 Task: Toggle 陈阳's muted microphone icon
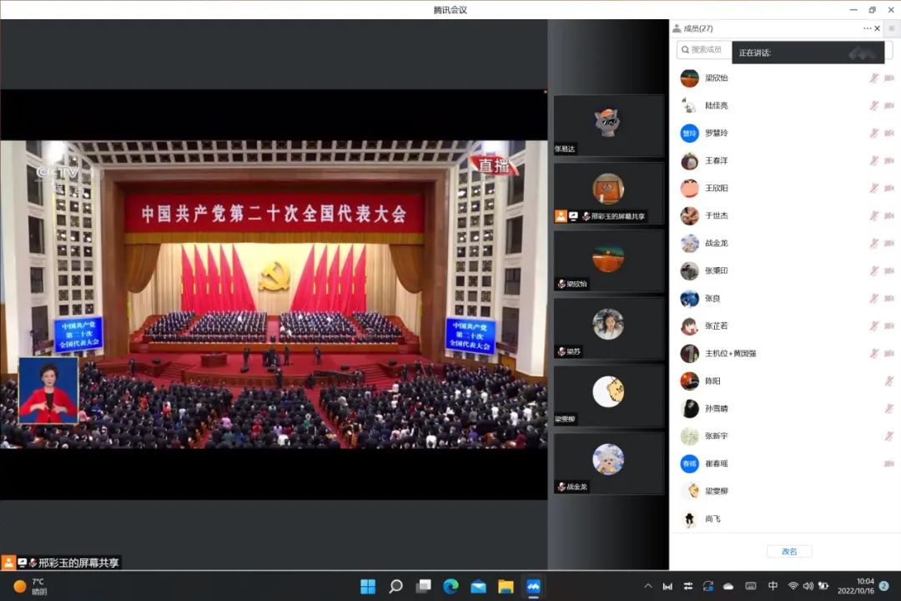(889, 381)
